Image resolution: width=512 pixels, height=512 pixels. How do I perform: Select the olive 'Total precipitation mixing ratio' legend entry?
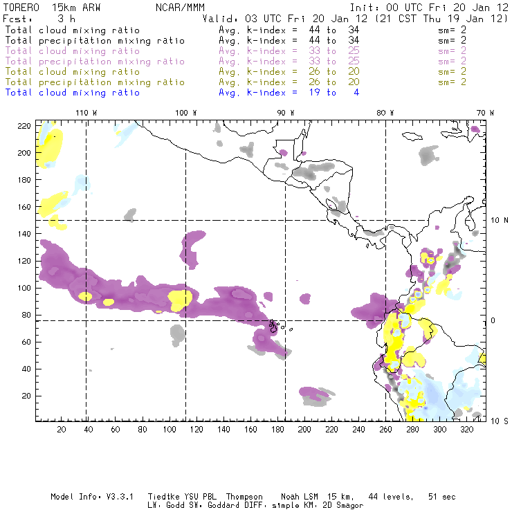coord(95,82)
